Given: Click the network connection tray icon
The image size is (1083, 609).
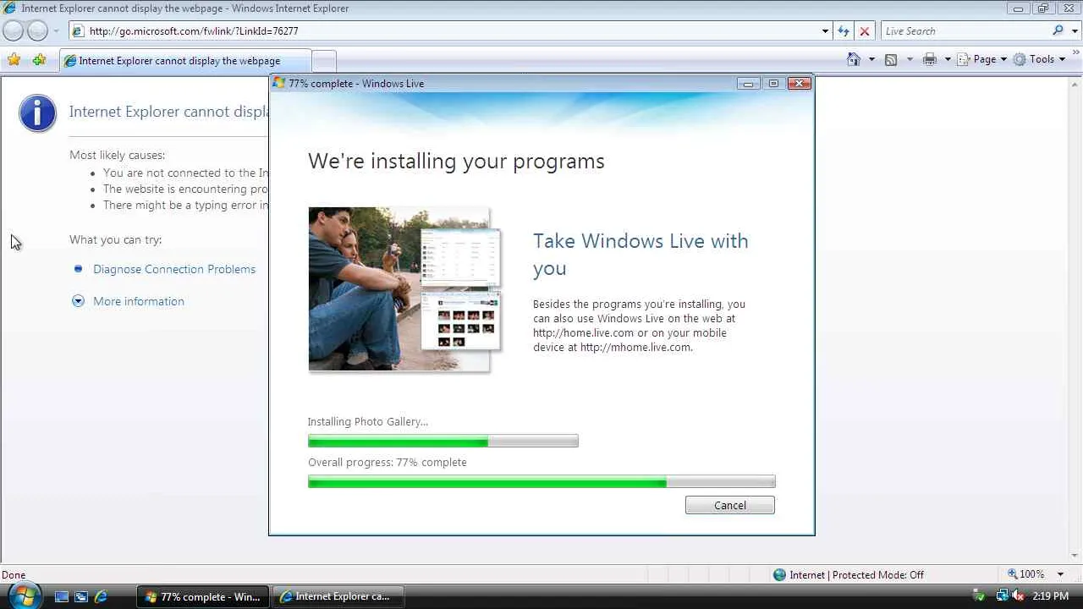Looking at the screenshot, I should (1003, 596).
